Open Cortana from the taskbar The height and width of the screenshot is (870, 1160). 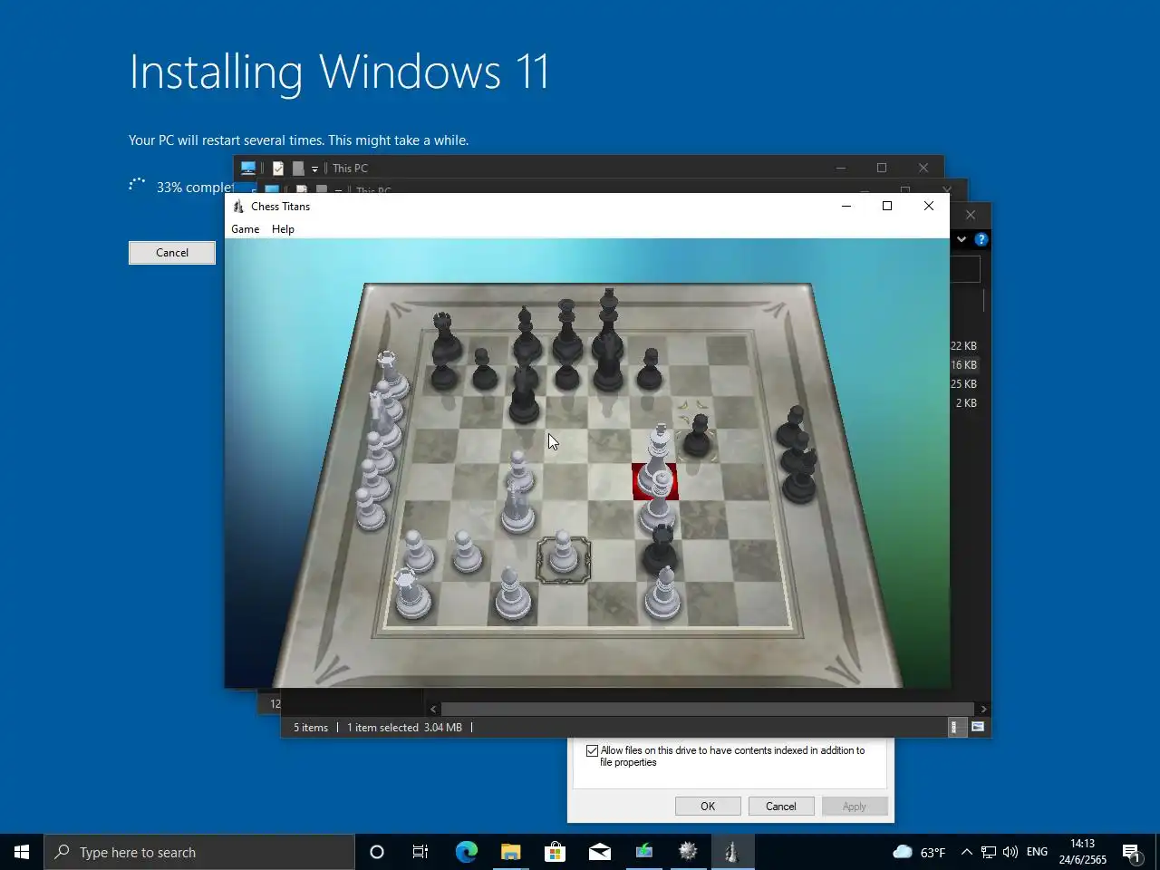click(x=377, y=852)
